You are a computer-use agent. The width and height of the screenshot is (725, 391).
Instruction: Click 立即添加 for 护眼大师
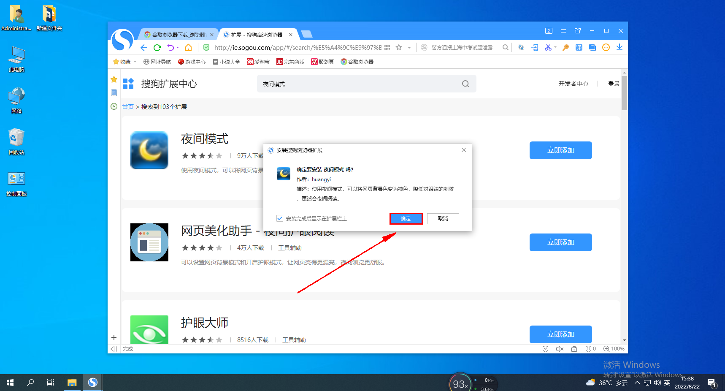click(561, 334)
